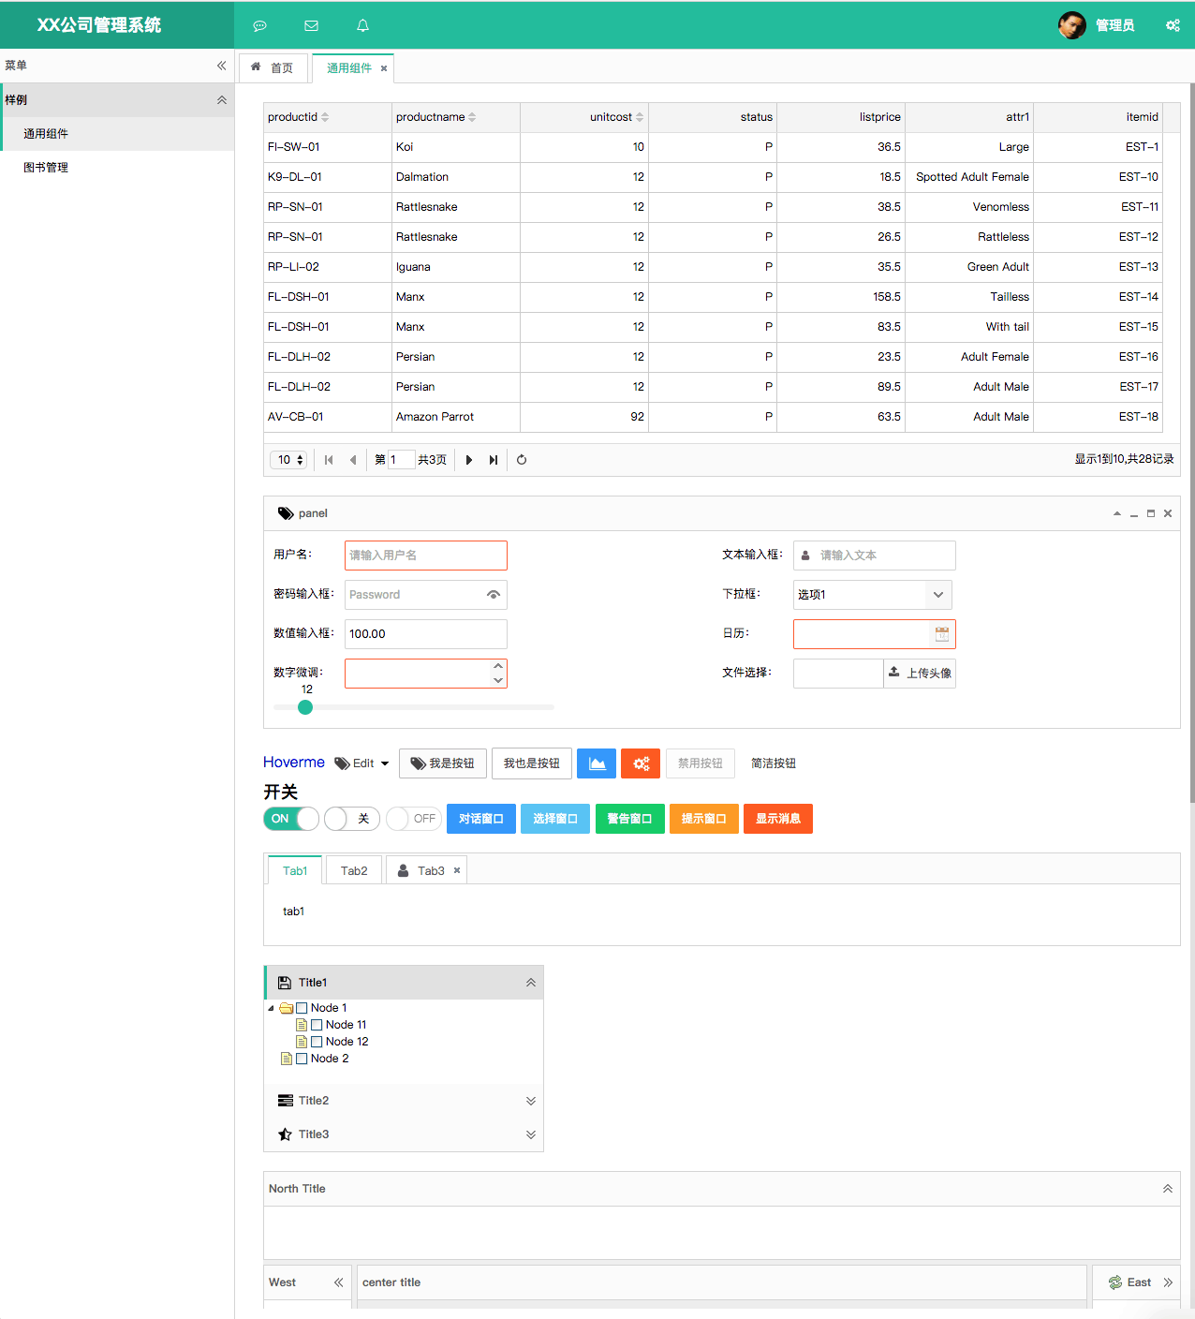The image size is (1195, 1319).
Task: Click the 用户名 input field
Action: pyautogui.click(x=426, y=556)
